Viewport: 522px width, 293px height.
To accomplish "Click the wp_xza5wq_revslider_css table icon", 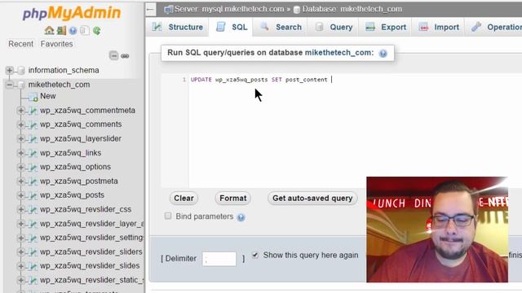I will (x=33, y=210).
